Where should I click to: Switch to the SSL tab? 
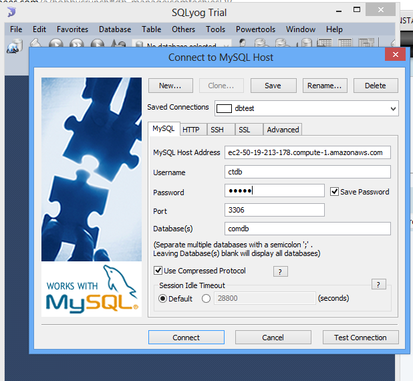pyautogui.click(x=249, y=130)
